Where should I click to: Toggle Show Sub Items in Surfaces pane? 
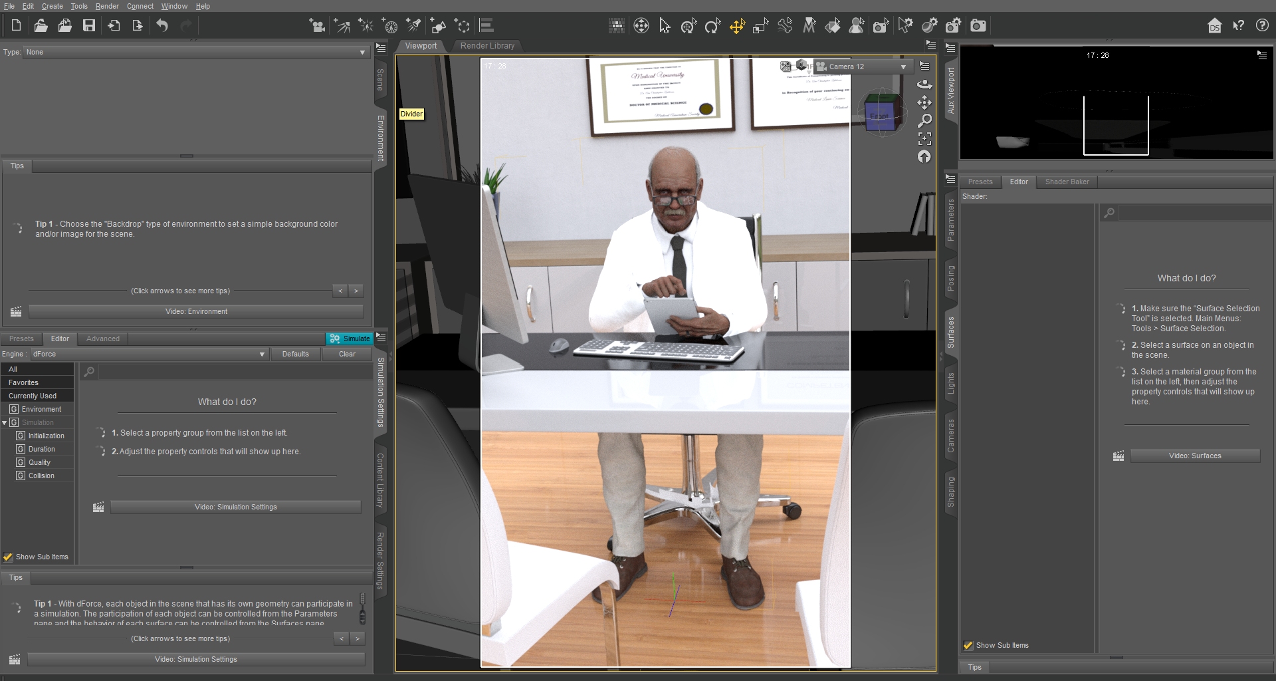click(968, 646)
